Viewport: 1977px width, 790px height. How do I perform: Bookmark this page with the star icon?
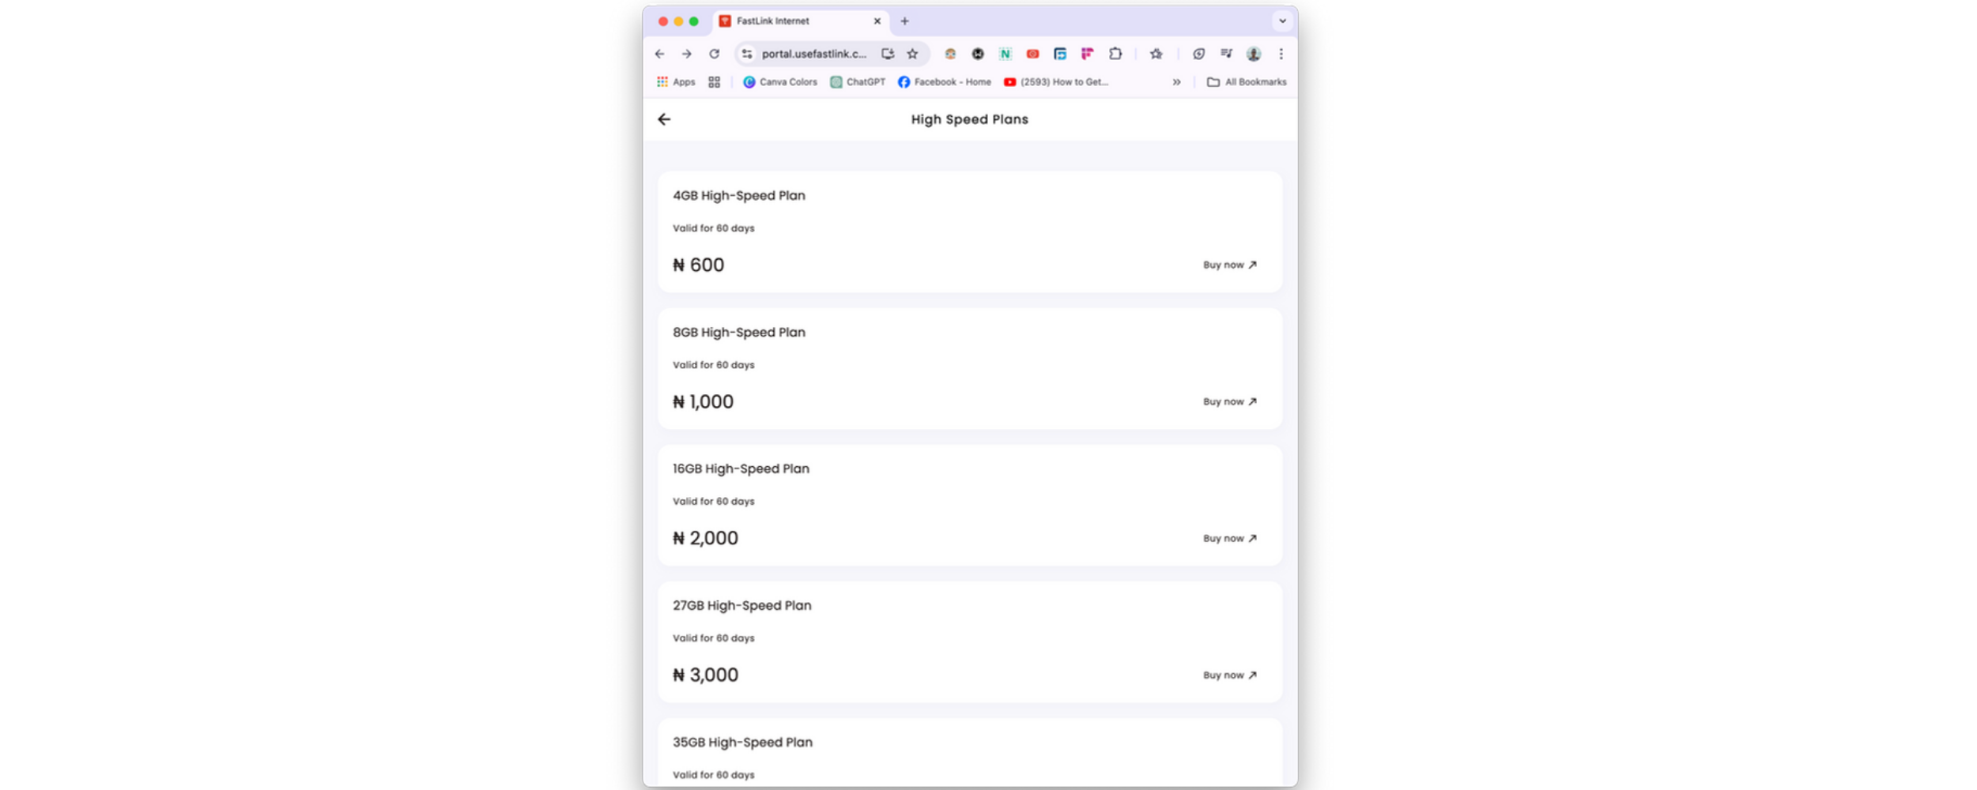[912, 54]
